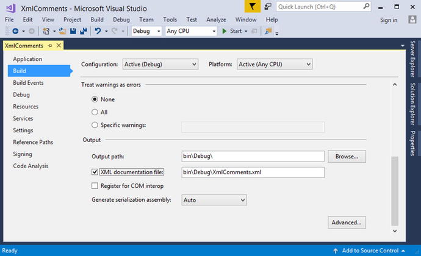The width and height of the screenshot is (421, 256).
Task: Open the Solution Explorer side panel
Action: [412, 104]
